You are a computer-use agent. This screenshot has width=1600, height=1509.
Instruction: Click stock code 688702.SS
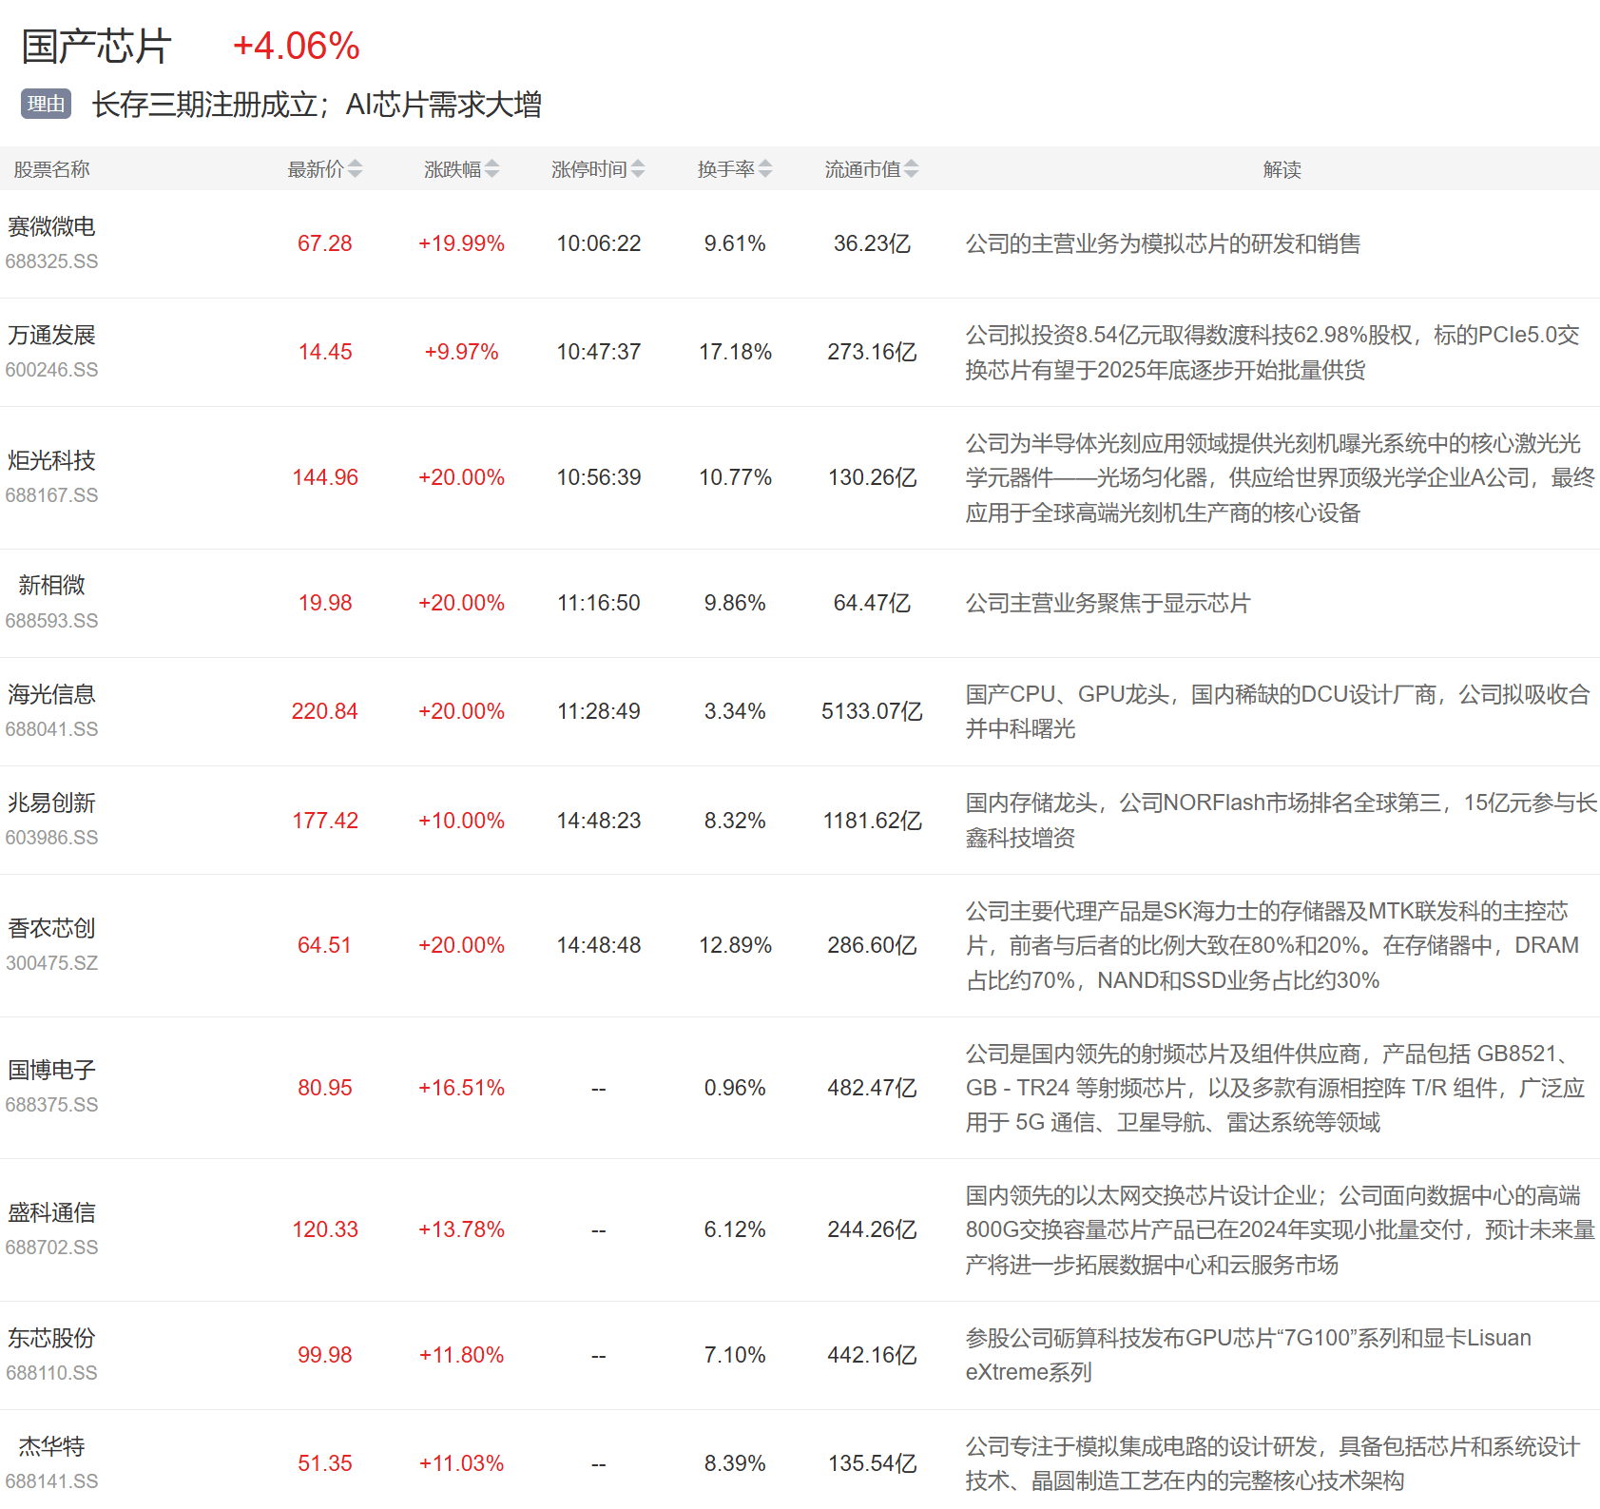coord(51,1248)
